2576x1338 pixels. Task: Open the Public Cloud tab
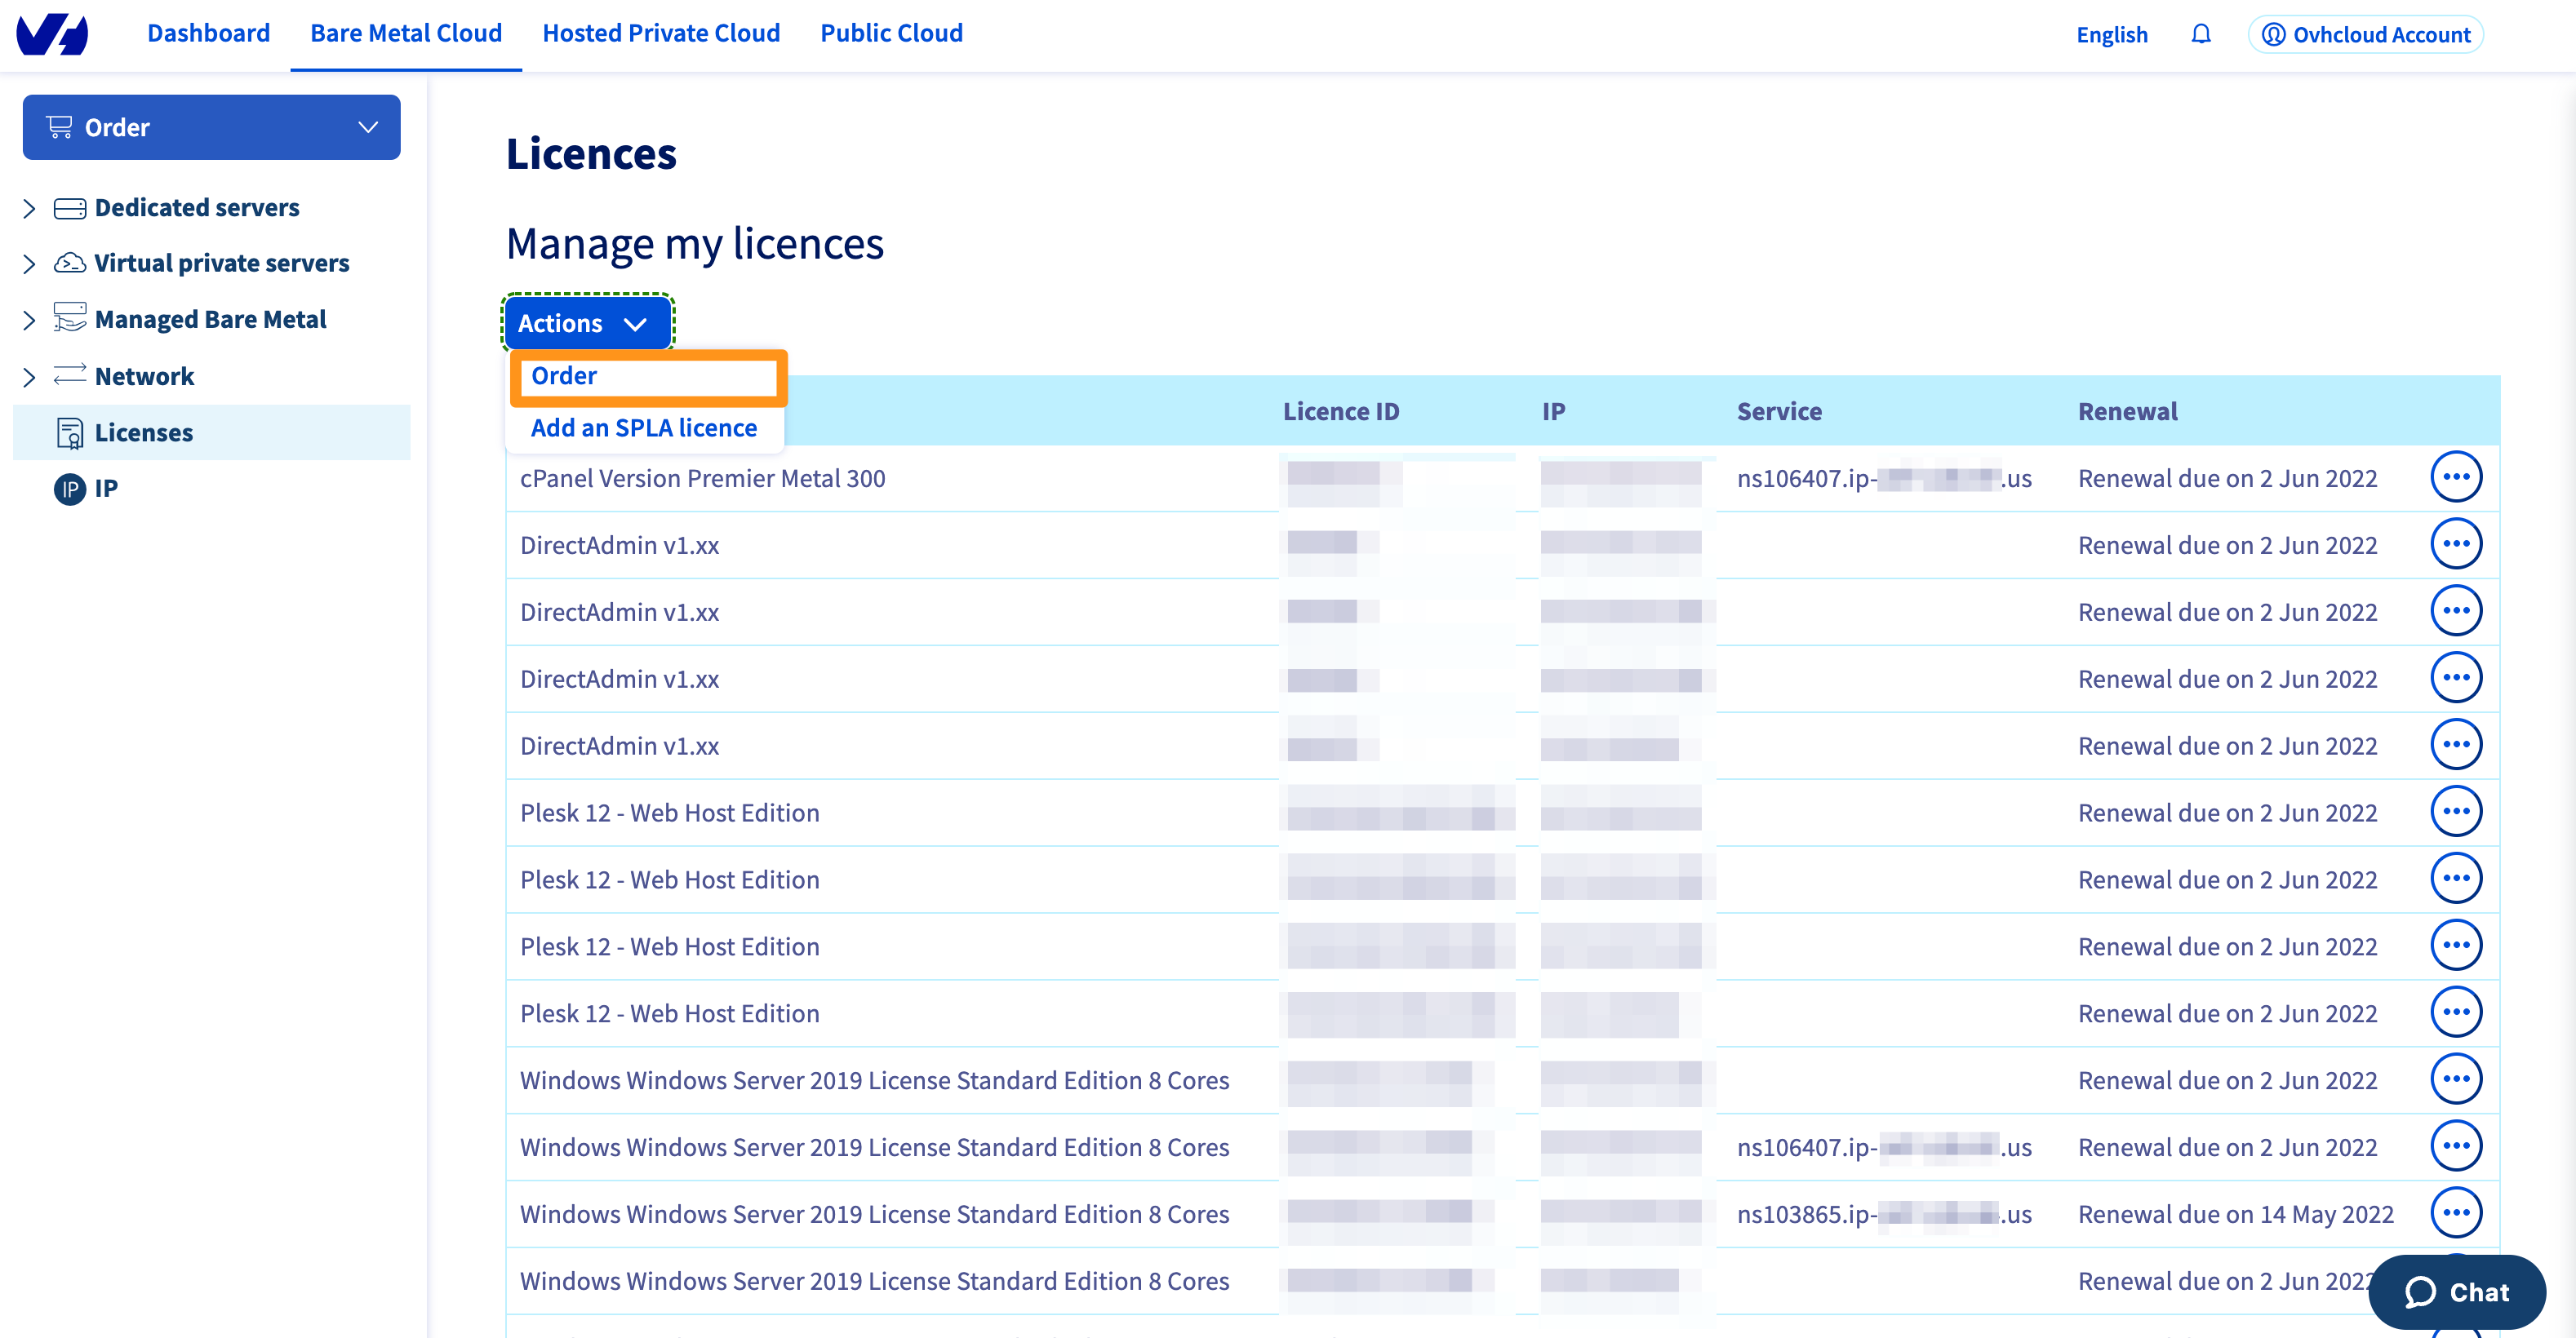click(891, 33)
